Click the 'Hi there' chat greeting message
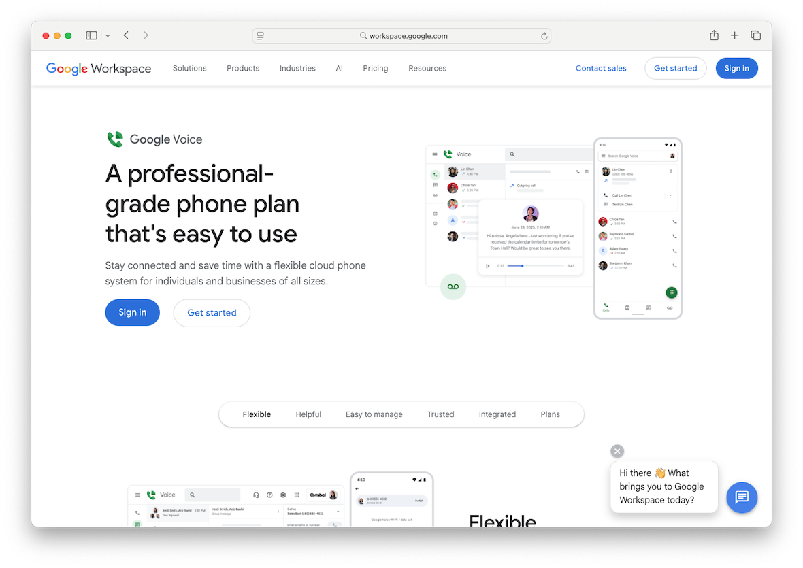 coord(663,486)
